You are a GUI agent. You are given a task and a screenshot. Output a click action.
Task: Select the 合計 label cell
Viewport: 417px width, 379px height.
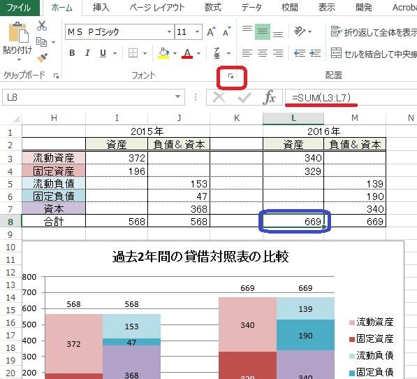[54, 222]
